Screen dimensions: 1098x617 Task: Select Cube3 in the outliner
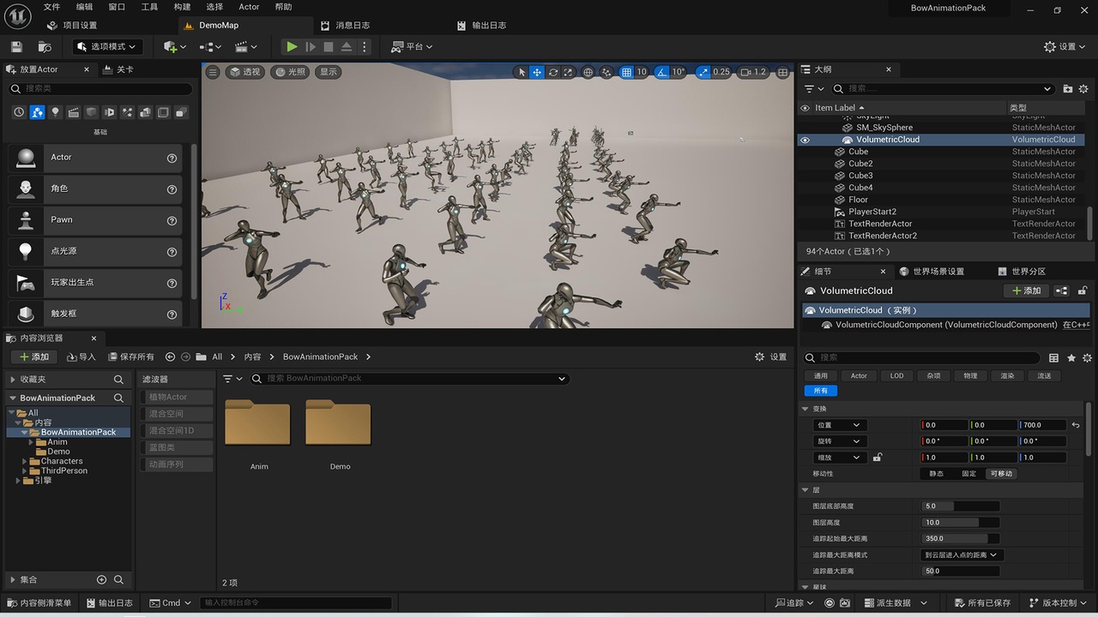pos(860,176)
